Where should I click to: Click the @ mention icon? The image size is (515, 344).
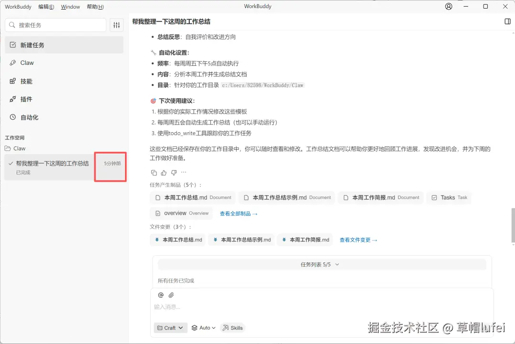(x=161, y=295)
